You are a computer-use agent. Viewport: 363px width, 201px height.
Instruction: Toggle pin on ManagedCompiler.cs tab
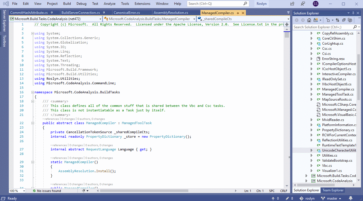[238, 13]
